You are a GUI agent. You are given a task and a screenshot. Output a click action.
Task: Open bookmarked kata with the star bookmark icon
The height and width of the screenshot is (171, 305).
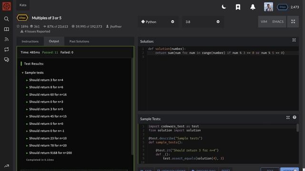click(x=238, y=7)
